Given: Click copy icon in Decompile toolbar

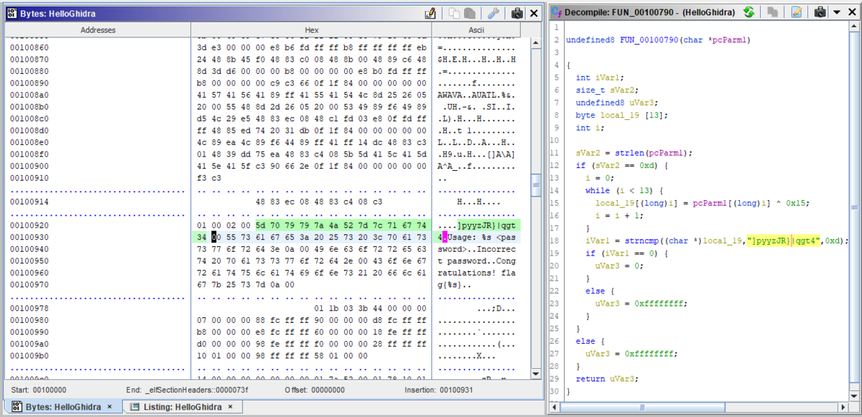Looking at the screenshot, I should click(x=772, y=12).
